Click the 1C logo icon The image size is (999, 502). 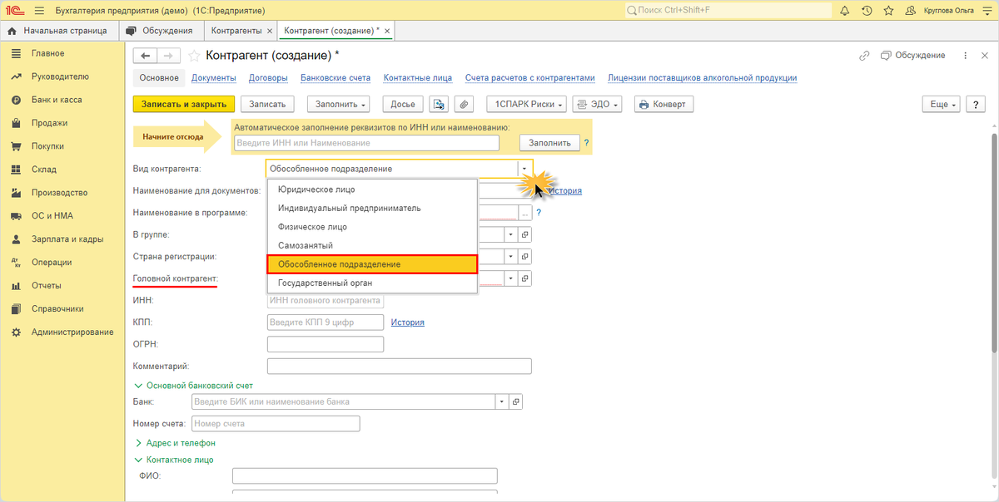pos(15,10)
